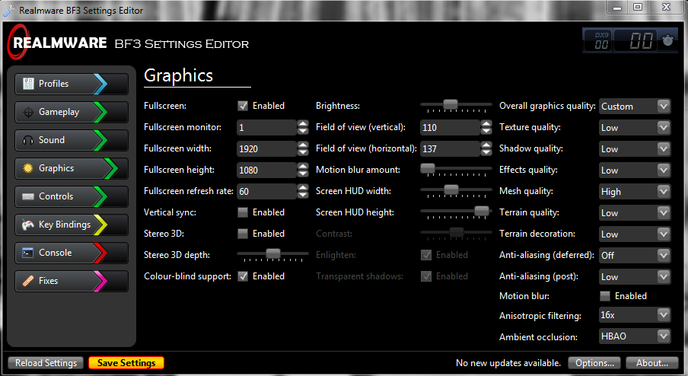Open the Options... dialog
The image size is (688, 376).
click(x=594, y=363)
